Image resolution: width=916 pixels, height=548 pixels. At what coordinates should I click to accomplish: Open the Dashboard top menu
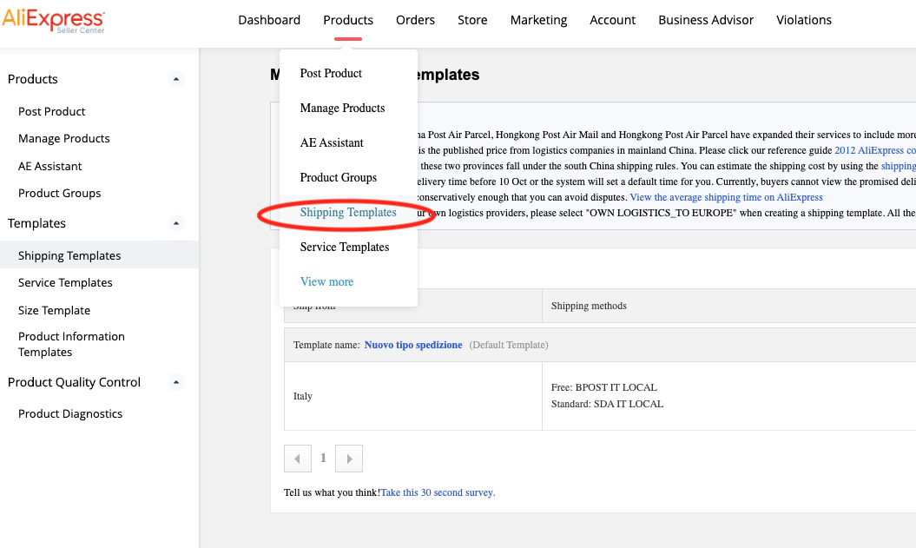(269, 20)
